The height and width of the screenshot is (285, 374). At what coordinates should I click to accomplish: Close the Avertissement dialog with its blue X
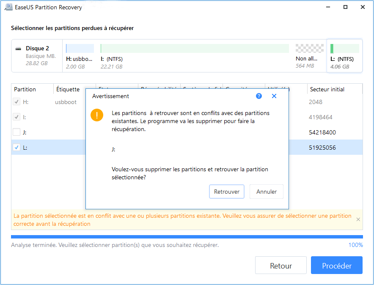274,96
